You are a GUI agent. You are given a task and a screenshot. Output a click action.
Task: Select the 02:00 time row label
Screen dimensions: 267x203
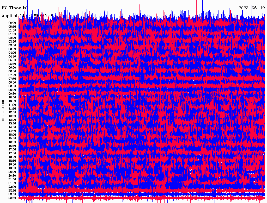[12, 38]
